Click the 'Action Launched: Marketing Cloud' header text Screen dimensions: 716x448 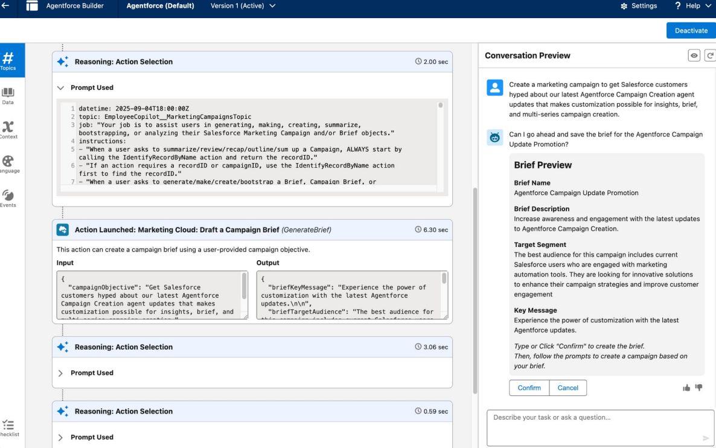tap(177, 229)
